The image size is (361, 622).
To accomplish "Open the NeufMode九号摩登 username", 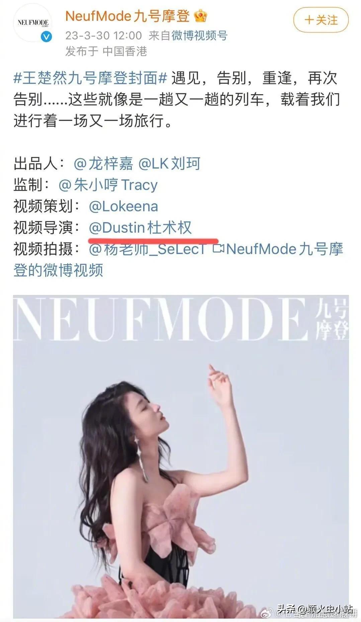I will pos(127,16).
